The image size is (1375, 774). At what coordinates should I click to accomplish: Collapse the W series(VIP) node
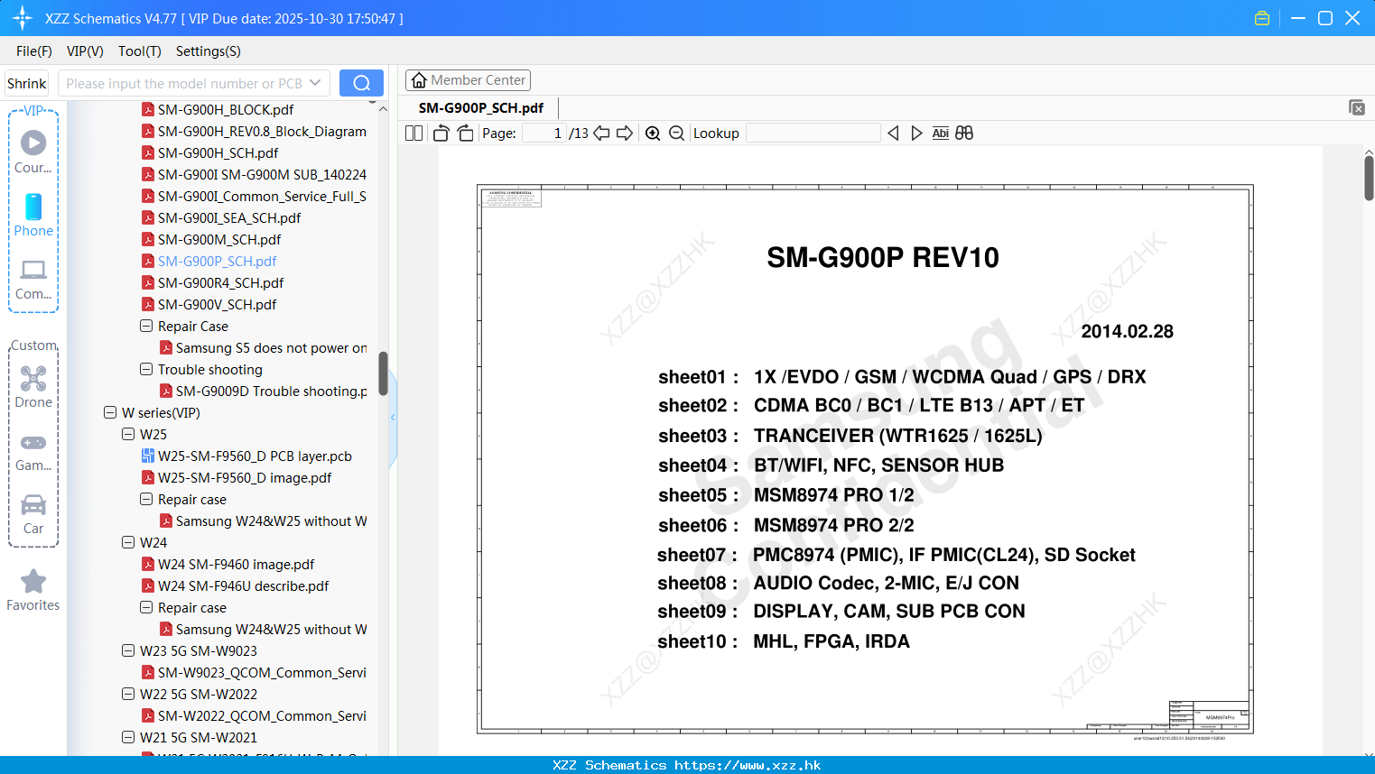tap(110, 412)
